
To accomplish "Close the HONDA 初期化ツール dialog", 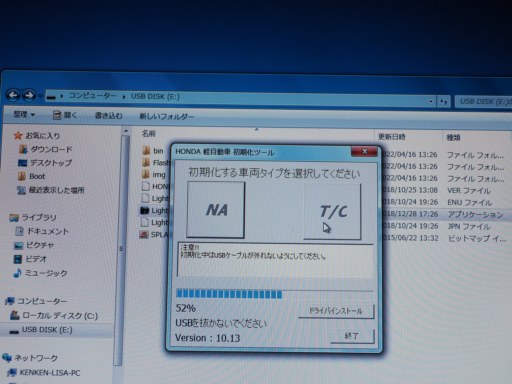I will click(x=364, y=151).
